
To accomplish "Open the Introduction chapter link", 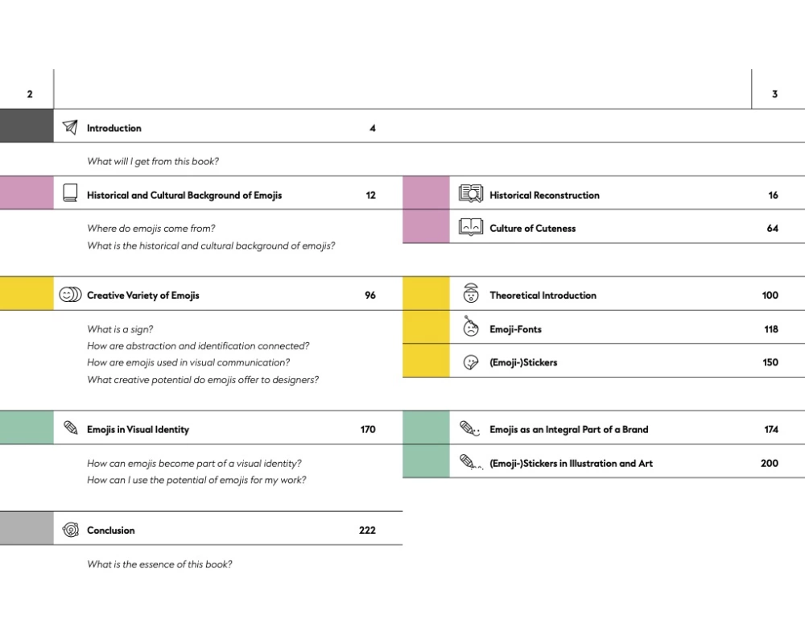I will (x=114, y=128).
